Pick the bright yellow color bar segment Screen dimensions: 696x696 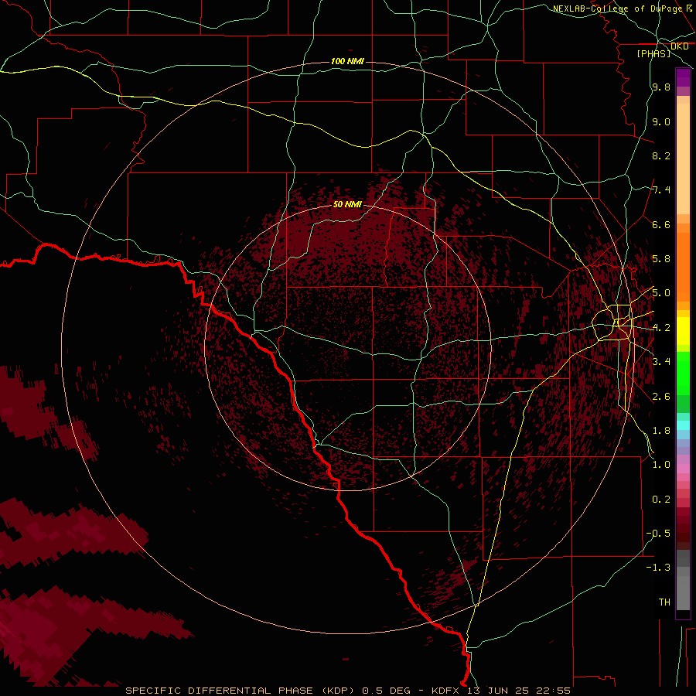683,331
